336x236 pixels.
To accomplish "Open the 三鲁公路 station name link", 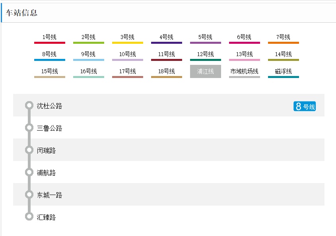I will coord(50,129).
